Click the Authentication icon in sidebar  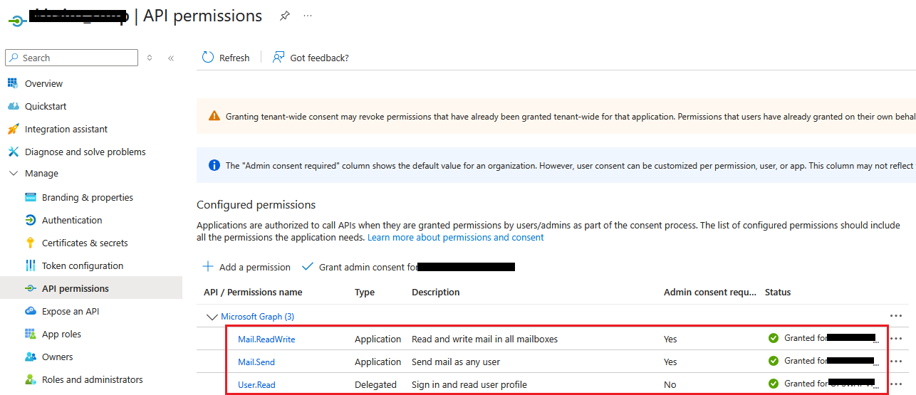(x=30, y=220)
